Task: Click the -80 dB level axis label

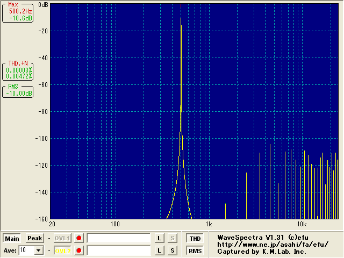Action: tap(43, 112)
